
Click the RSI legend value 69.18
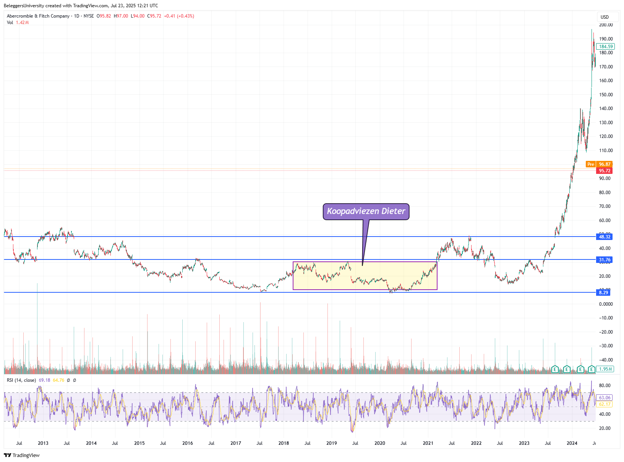44,380
